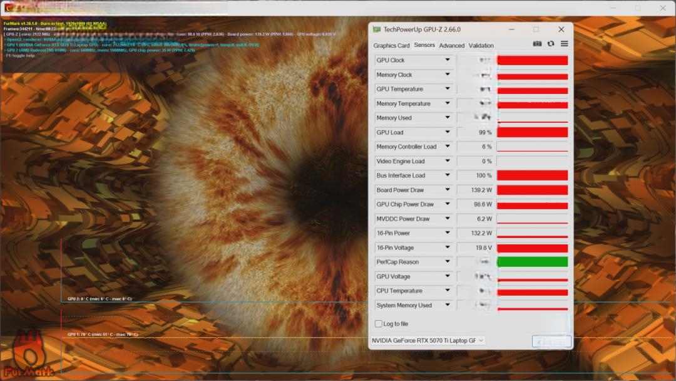Image resolution: width=676 pixels, height=381 pixels.
Task: Open the GPU Clock sensor dropdown
Action: click(x=448, y=60)
